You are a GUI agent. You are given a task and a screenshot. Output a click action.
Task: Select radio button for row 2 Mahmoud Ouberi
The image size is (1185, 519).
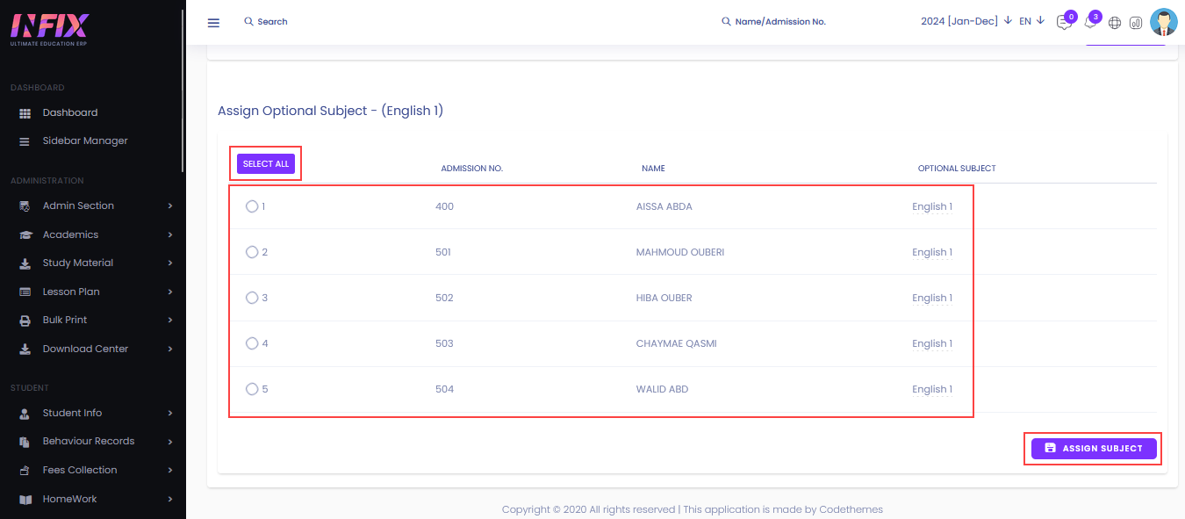[x=252, y=252]
